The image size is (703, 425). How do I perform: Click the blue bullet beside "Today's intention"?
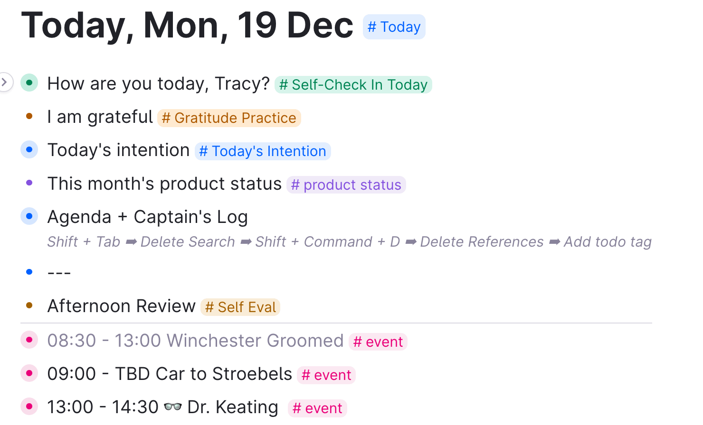(x=29, y=149)
